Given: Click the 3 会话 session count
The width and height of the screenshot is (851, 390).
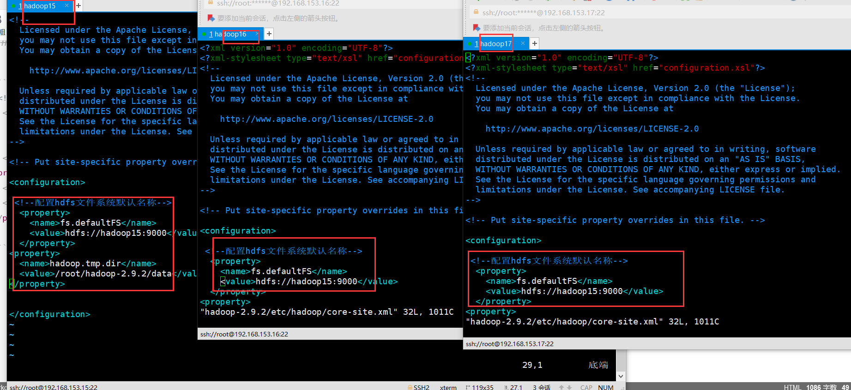Looking at the screenshot, I should [541, 387].
